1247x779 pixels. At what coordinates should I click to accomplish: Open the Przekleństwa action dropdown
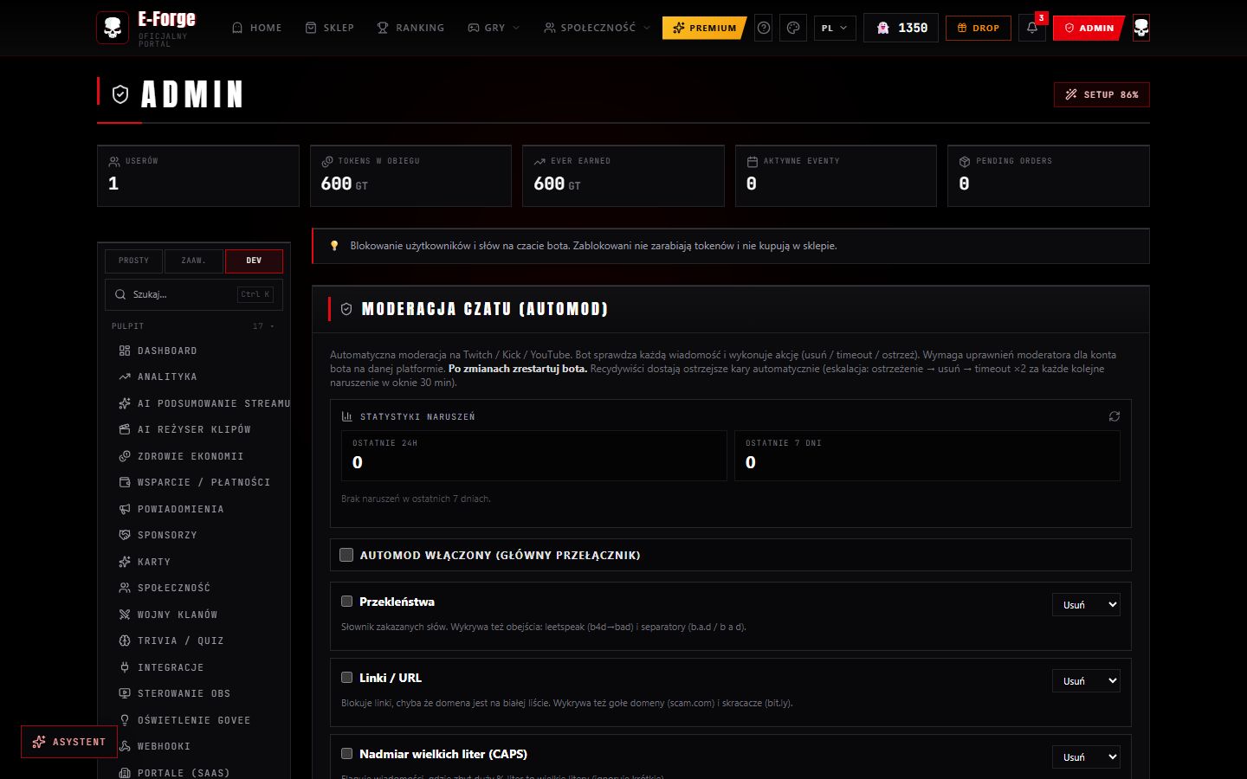click(1086, 605)
